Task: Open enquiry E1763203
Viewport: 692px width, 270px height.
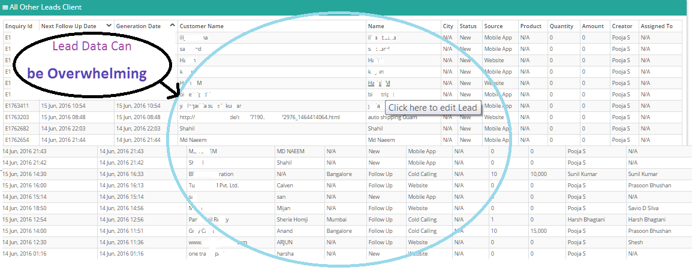Action: 17,117
